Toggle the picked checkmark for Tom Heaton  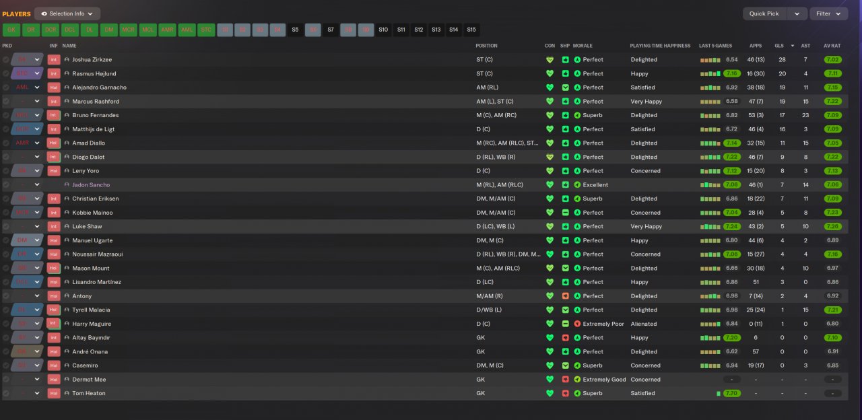pos(6,393)
